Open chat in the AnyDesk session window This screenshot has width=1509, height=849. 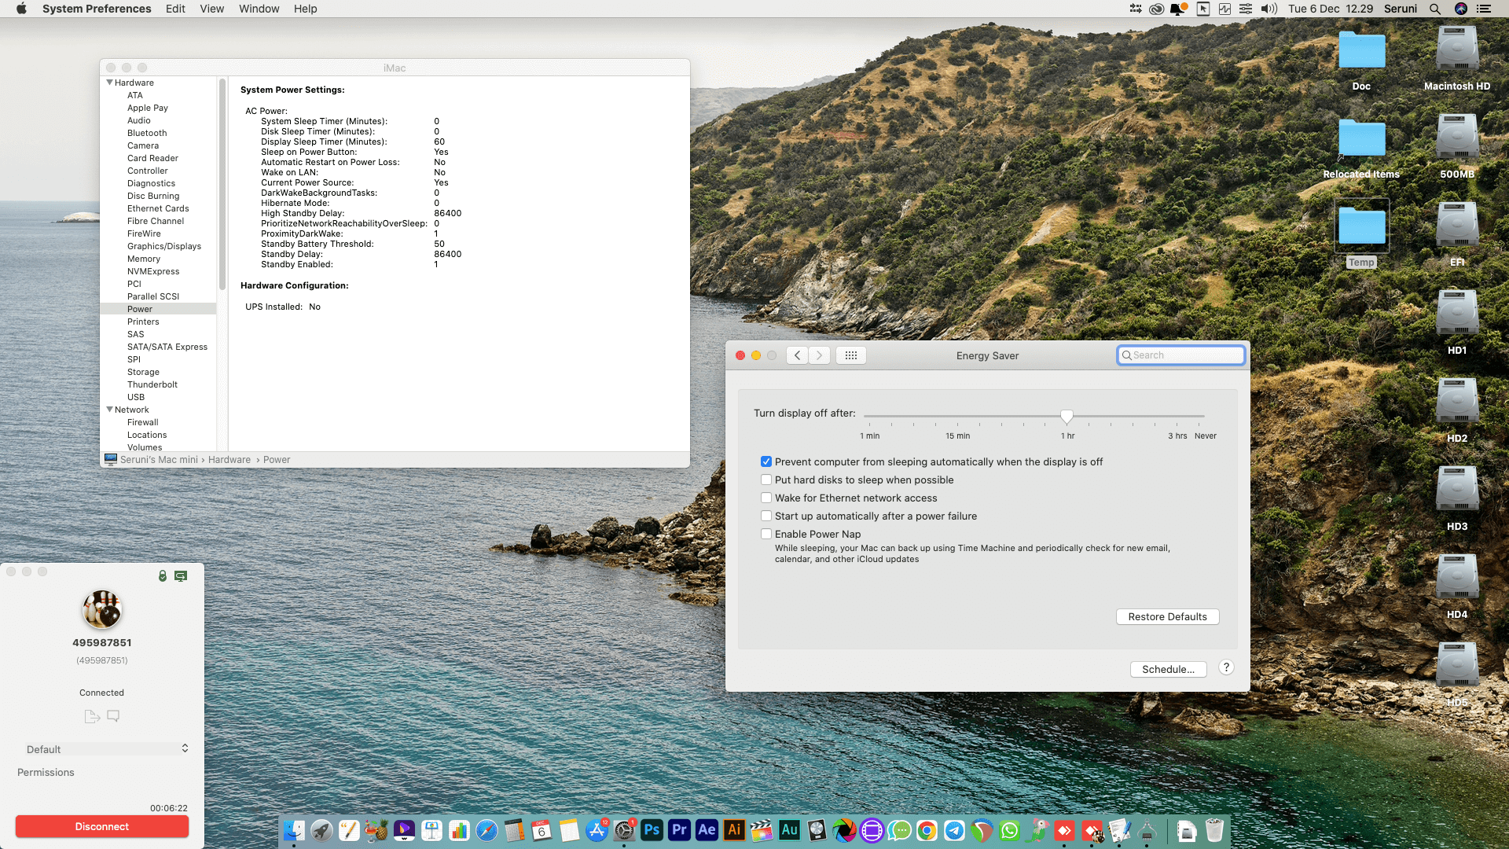113,715
